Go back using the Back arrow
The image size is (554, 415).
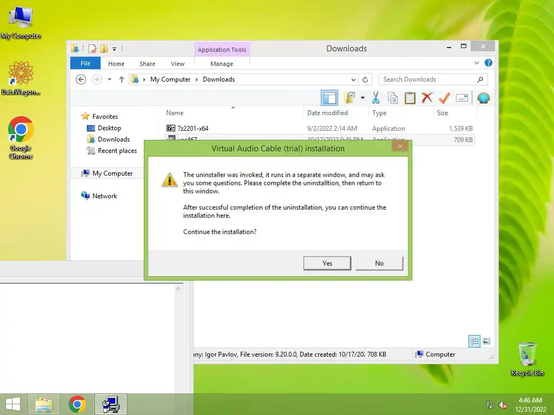pyautogui.click(x=81, y=79)
